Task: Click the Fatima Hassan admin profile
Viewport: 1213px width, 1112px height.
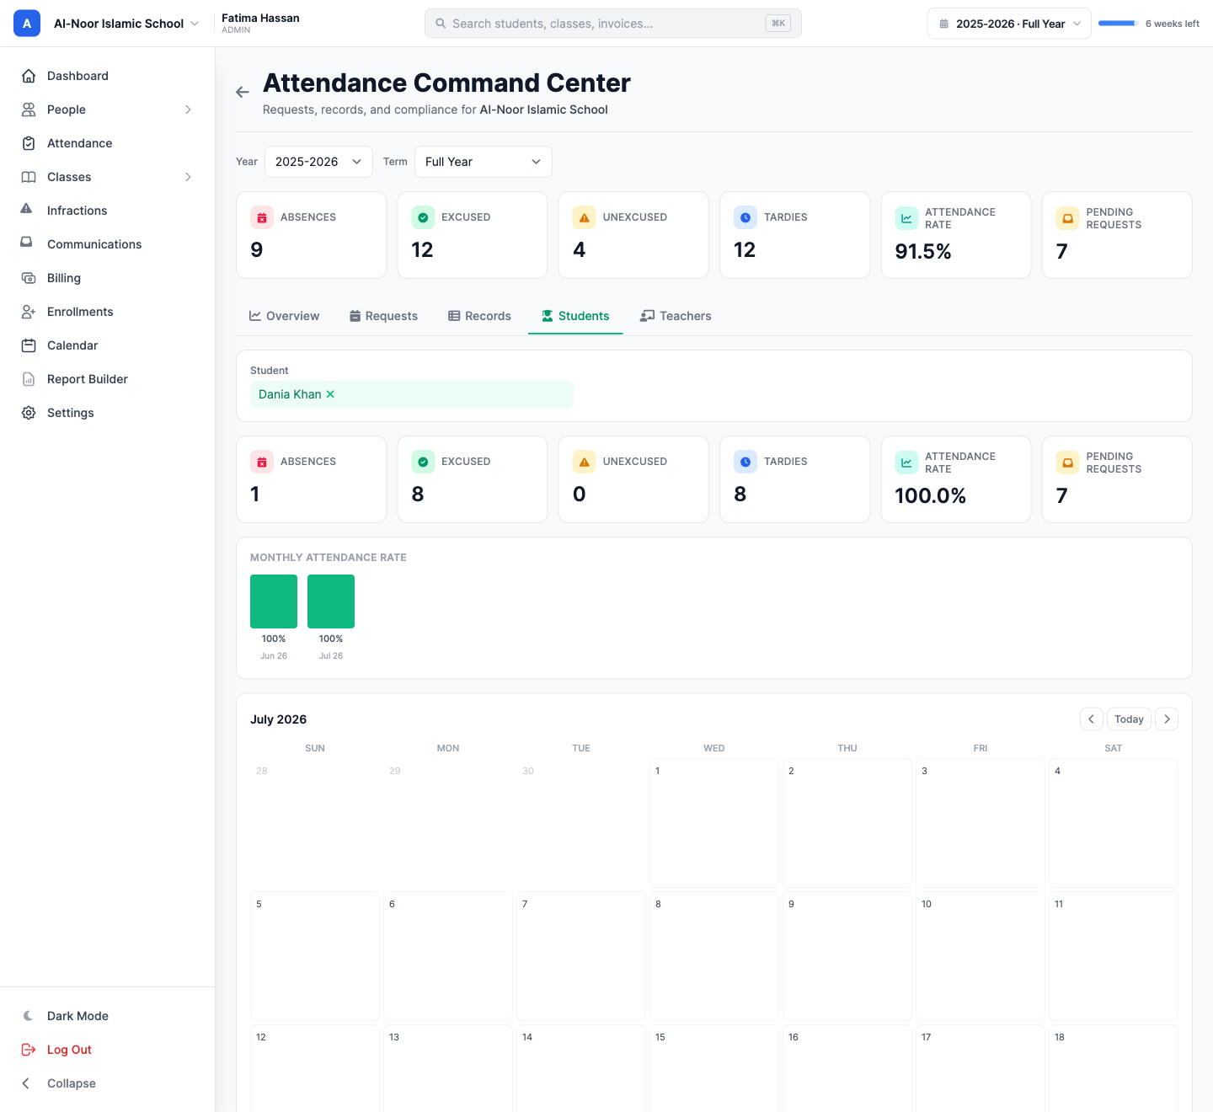Action: 260,24
